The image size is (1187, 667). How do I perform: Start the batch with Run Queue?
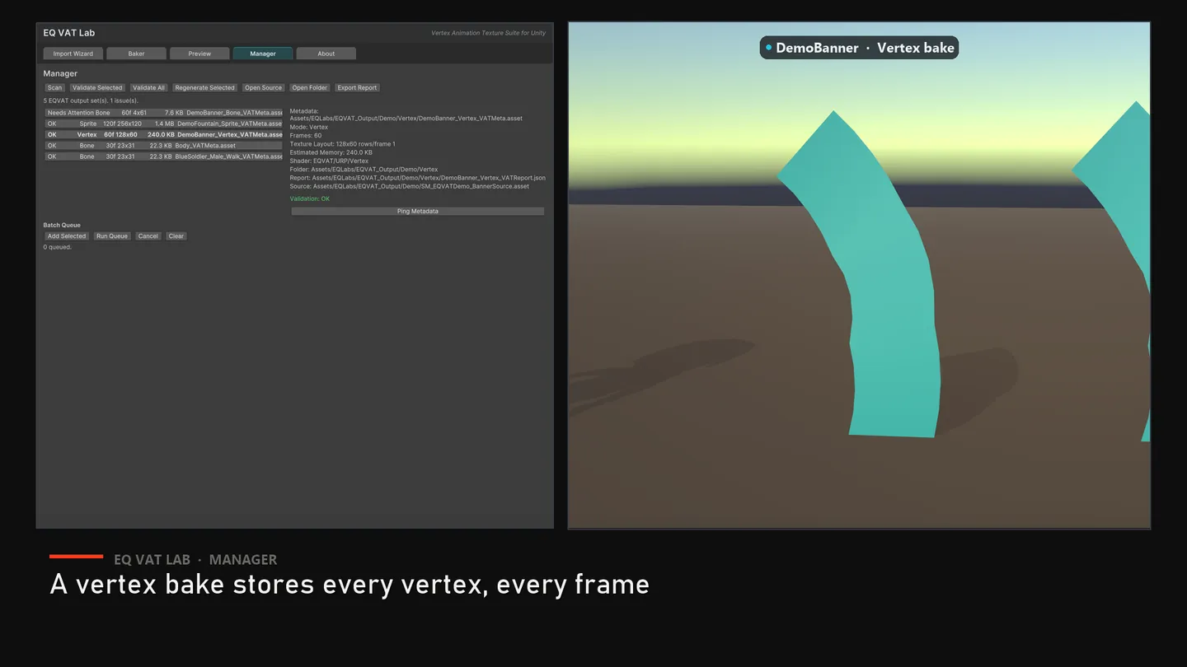(112, 236)
